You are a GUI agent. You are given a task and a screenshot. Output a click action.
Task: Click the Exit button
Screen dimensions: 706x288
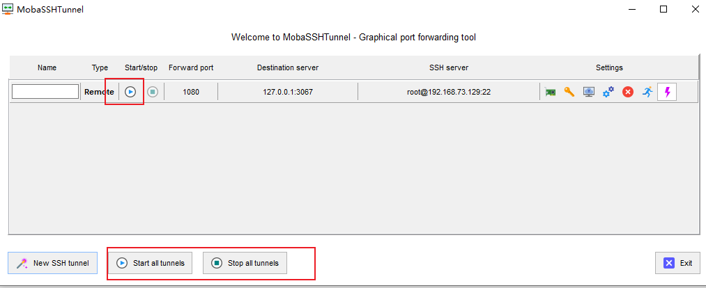click(677, 263)
